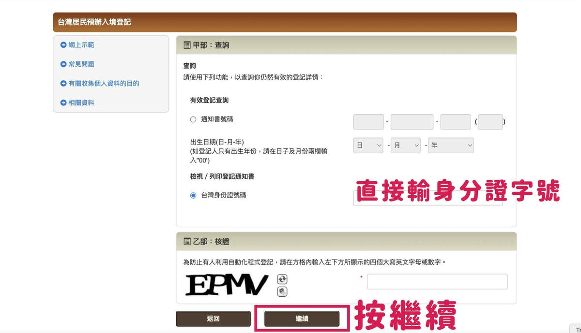Open the 常見問題 sidebar link
Screen dimensions: 581x333
pos(81,64)
